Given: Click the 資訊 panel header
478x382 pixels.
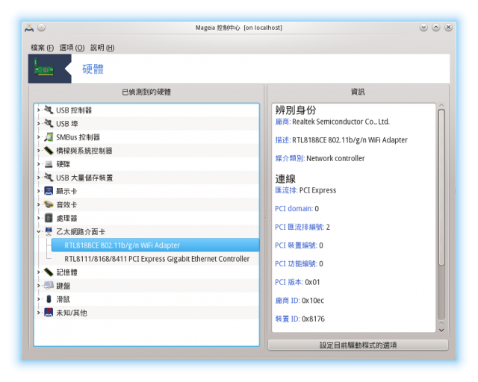Looking at the screenshot, I should click(x=358, y=92).
